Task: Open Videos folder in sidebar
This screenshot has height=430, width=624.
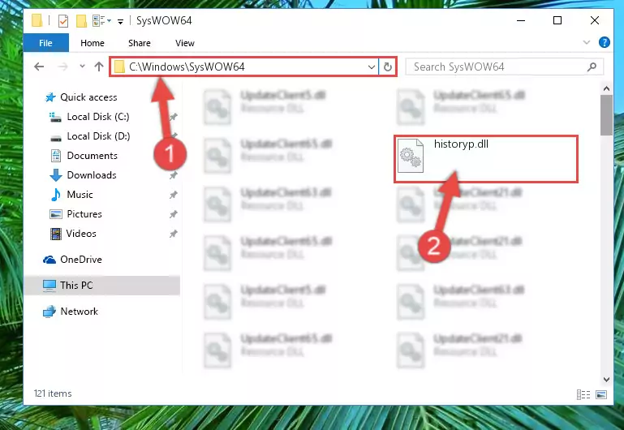Action: [x=81, y=234]
